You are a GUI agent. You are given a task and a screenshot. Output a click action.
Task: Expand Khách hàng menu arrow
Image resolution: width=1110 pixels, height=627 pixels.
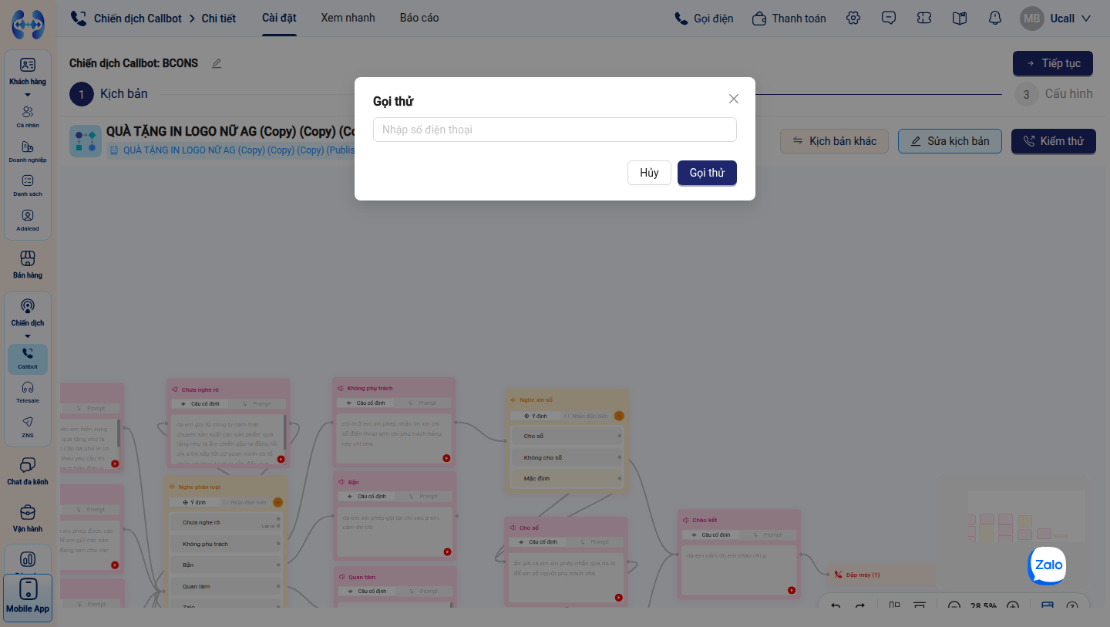tap(28, 95)
